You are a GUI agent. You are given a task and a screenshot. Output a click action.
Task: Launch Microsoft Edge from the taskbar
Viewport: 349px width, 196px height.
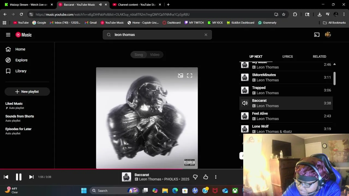pyautogui.click(x=175, y=191)
